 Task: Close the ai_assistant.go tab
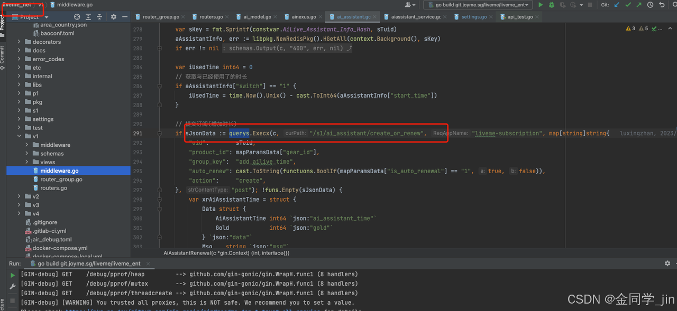click(374, 17)
